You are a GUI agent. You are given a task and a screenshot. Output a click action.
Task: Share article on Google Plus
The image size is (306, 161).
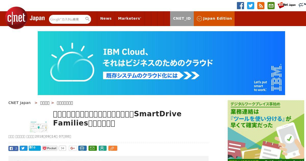(x=73, y=148)
